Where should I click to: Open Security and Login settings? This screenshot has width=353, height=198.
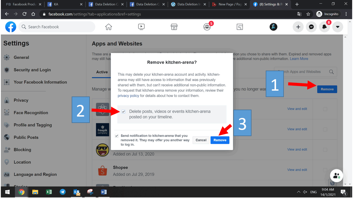pos(32,70)
